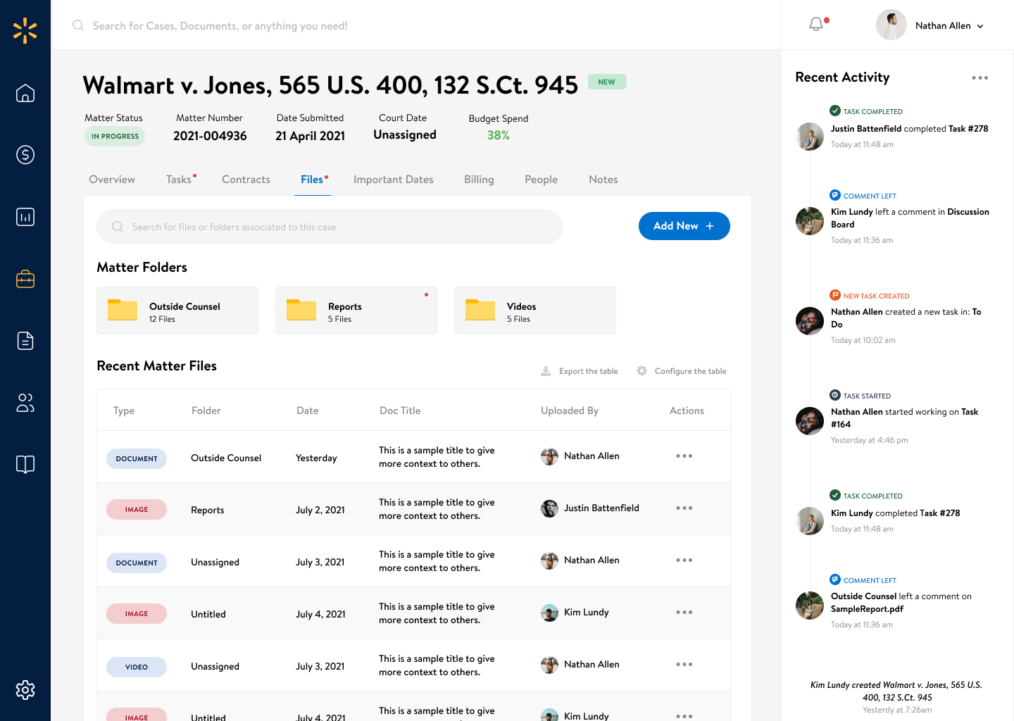Open the Outside Counsel folder
The width and height of the screenshot is (1014, 721).
pos(177,311)
